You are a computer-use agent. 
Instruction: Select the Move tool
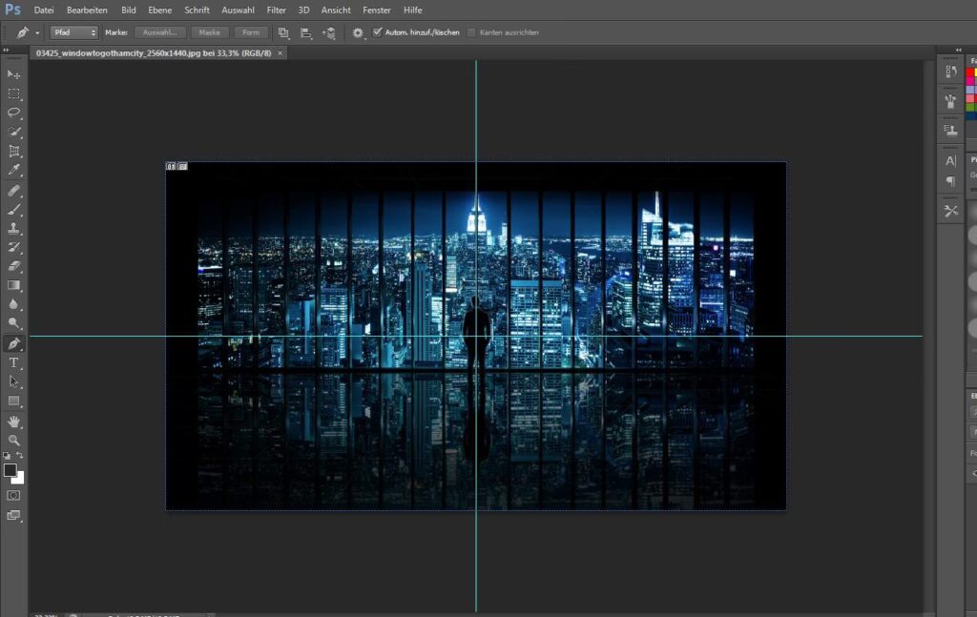(x=14, y=74)
